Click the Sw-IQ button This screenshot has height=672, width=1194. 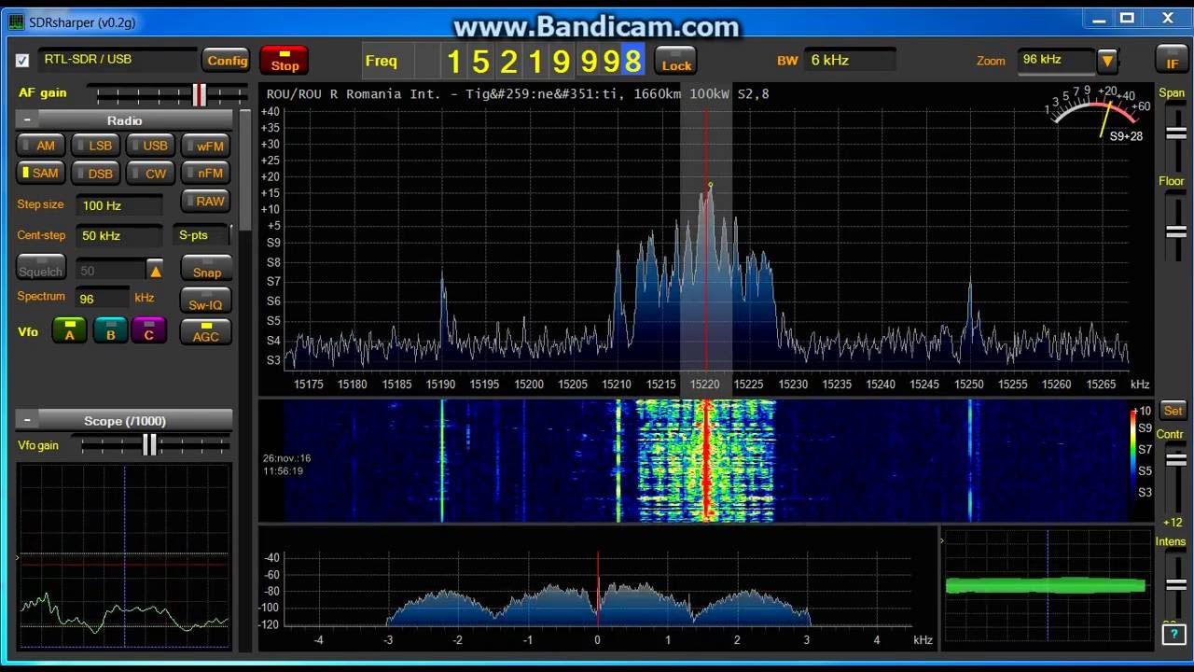(x=206, y=301)
